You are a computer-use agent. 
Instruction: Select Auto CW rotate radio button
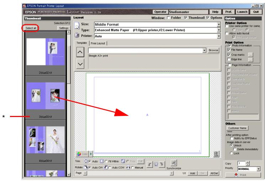pos(90,167)
